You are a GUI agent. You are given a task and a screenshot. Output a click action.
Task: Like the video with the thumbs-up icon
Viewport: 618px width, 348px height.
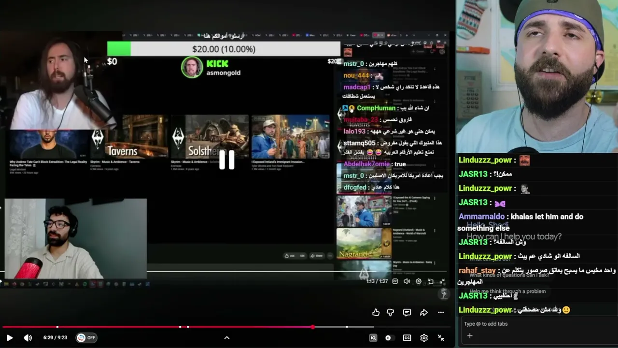pos(376,313)
